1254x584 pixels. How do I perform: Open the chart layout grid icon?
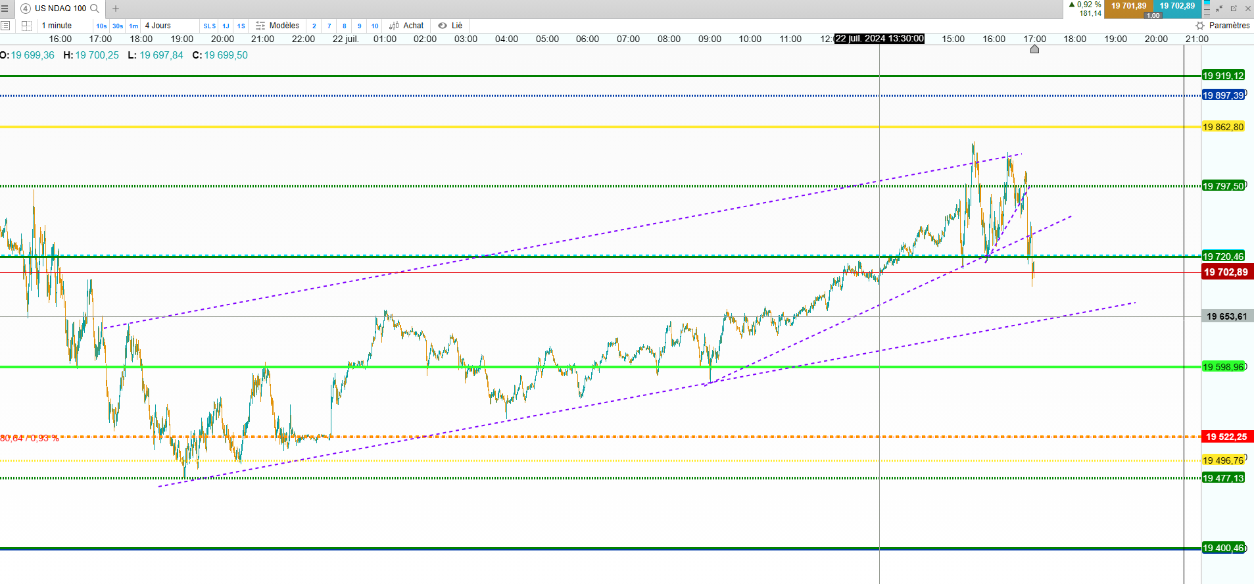(x=26, y=26)
